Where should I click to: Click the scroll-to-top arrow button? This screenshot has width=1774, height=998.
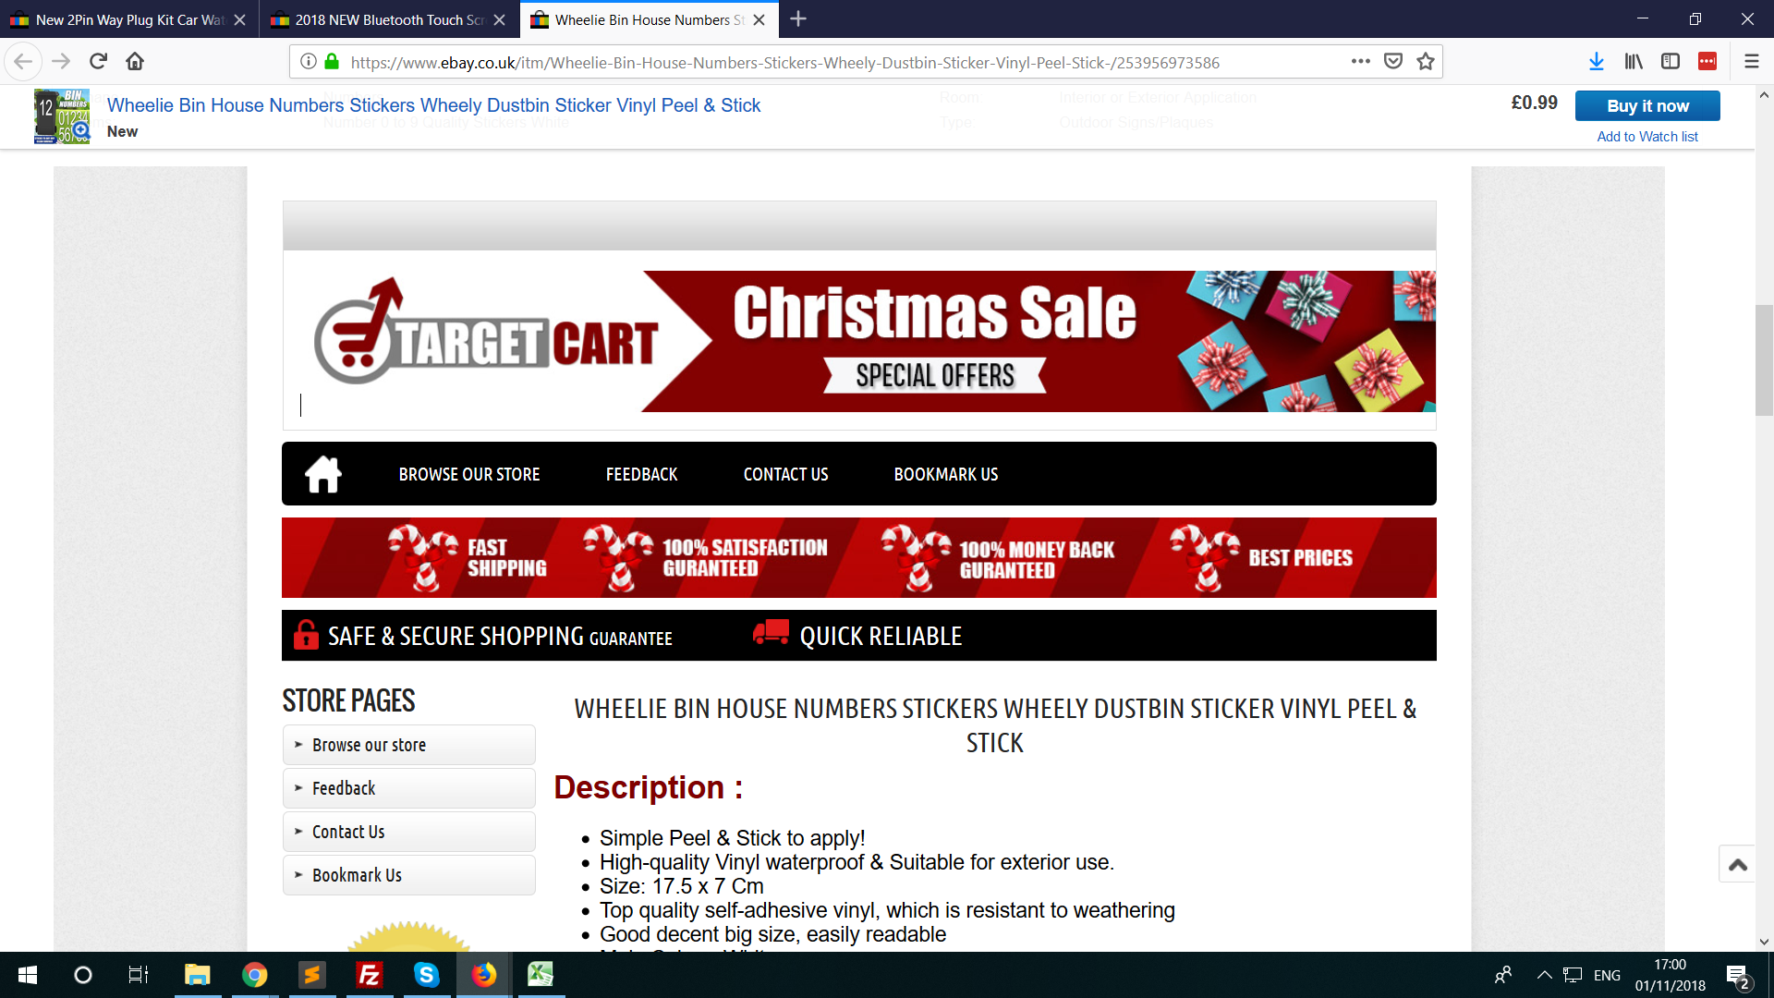coord(1737,865)
